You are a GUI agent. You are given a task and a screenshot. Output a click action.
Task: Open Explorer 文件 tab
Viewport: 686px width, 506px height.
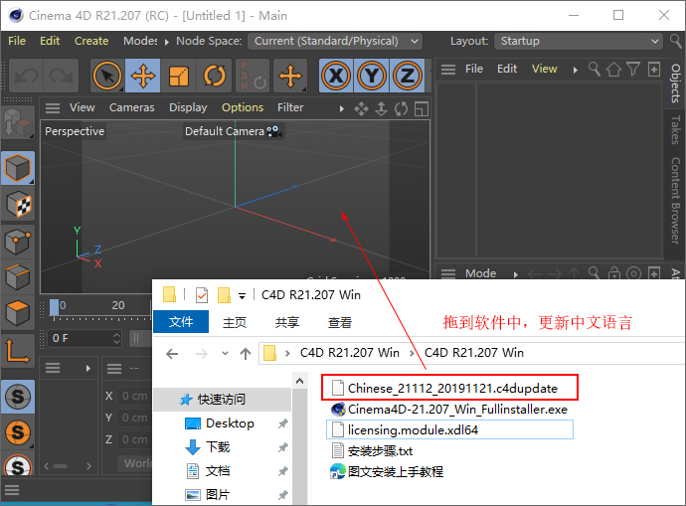(181, 322)
